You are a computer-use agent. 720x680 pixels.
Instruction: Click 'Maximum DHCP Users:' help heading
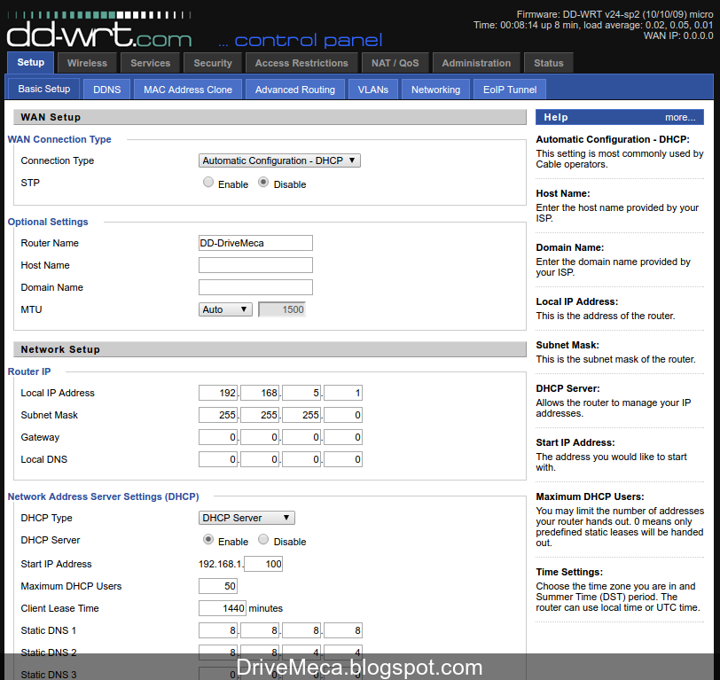pos(590,496)
